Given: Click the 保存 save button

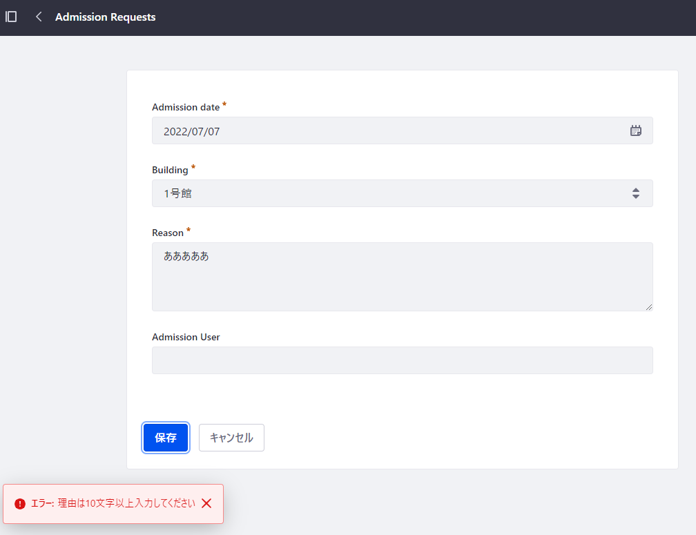Looking at the screenshot, I should (166, 438).
